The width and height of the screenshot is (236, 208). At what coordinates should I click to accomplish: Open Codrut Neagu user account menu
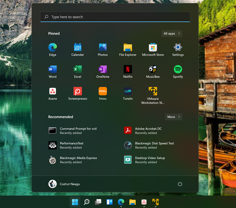point(64,184)
